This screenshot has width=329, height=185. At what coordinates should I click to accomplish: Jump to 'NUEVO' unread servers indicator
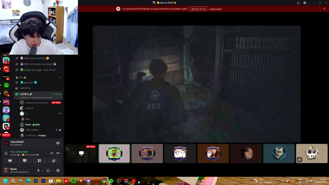(x=6, y=135)
